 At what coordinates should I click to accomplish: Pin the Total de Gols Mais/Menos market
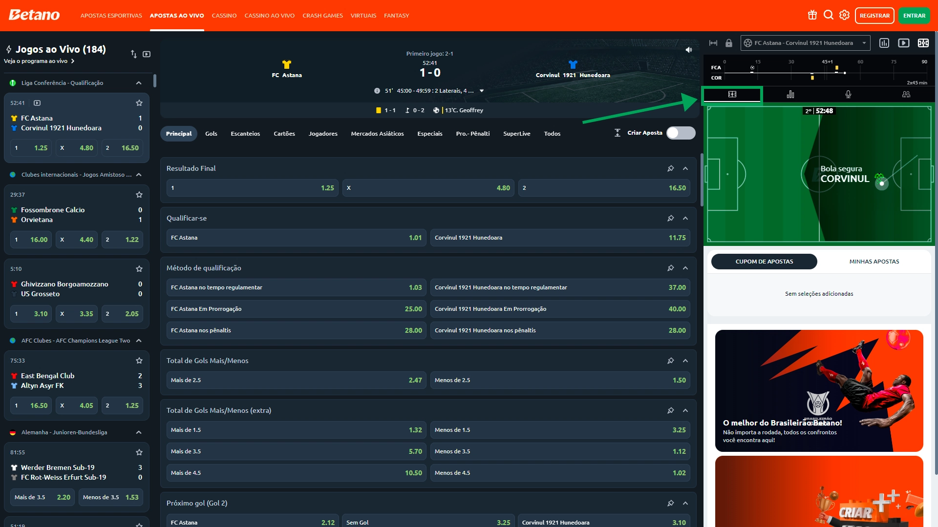[x=671, y=361]
